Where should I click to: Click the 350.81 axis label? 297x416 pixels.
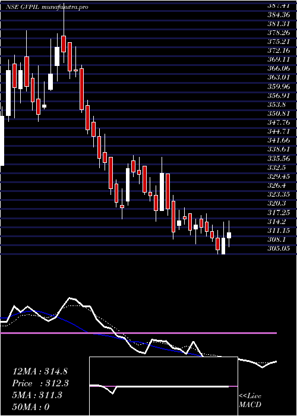(277, 114)
